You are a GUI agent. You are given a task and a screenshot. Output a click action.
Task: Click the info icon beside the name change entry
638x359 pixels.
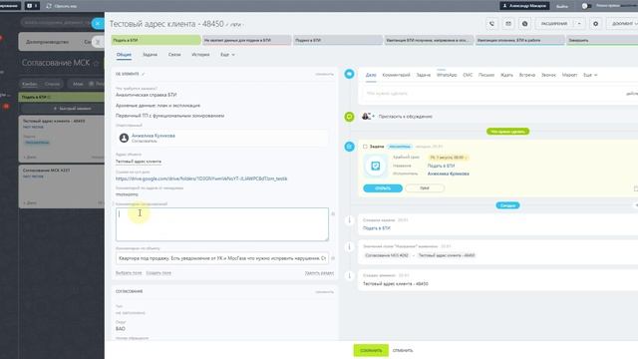coord(349,246)
